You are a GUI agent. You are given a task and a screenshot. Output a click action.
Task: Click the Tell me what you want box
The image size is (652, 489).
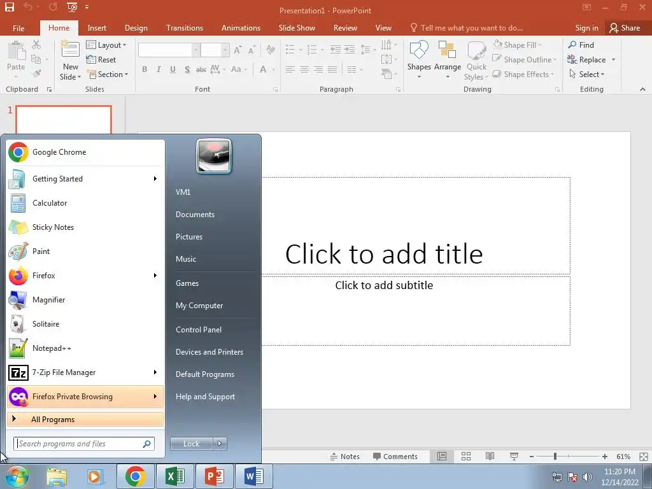pyautogui.click(x=467, y=28)
